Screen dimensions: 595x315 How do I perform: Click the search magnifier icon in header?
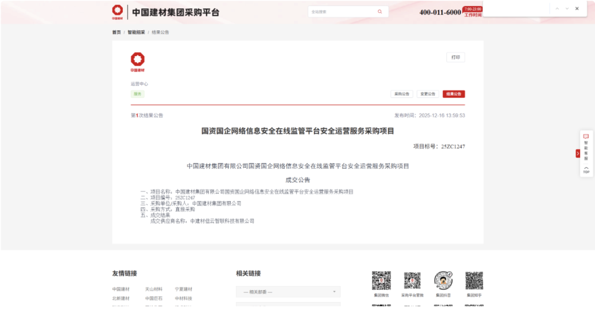click(x=380, y=12)
